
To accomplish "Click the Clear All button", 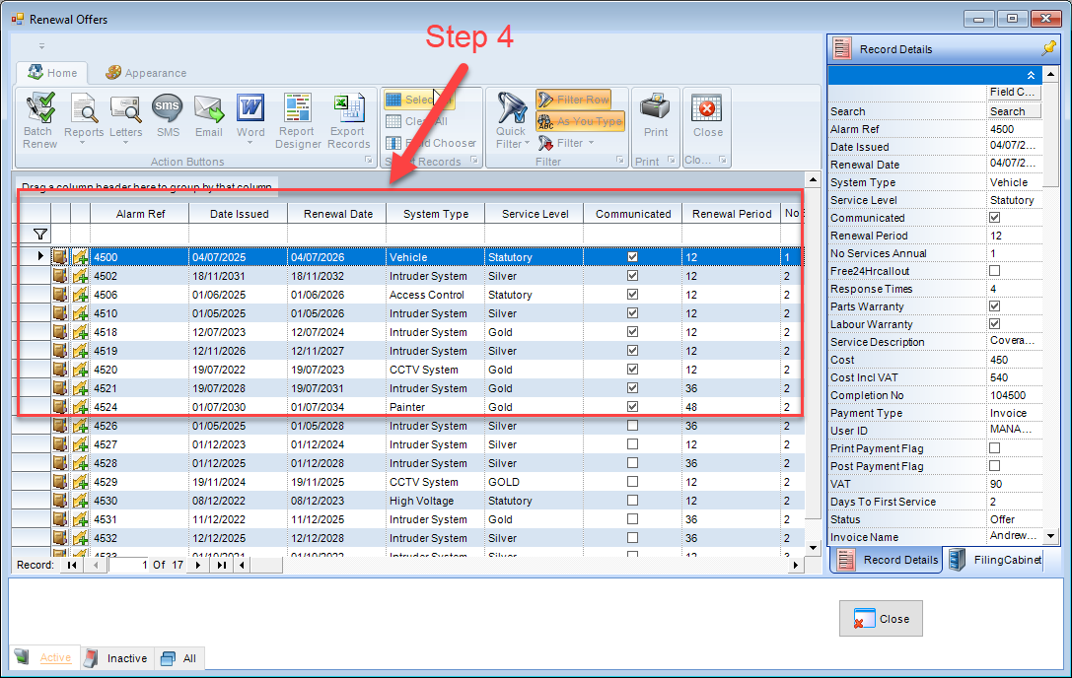I will coord(416,121).
